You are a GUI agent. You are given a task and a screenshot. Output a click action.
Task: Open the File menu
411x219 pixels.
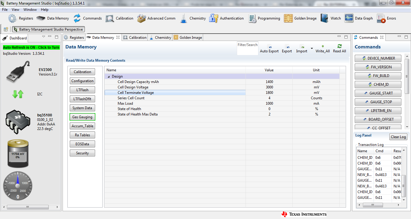5,10
